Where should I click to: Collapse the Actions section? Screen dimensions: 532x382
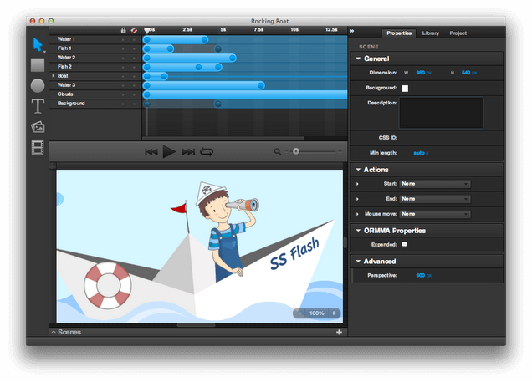[x=358, y=170]
